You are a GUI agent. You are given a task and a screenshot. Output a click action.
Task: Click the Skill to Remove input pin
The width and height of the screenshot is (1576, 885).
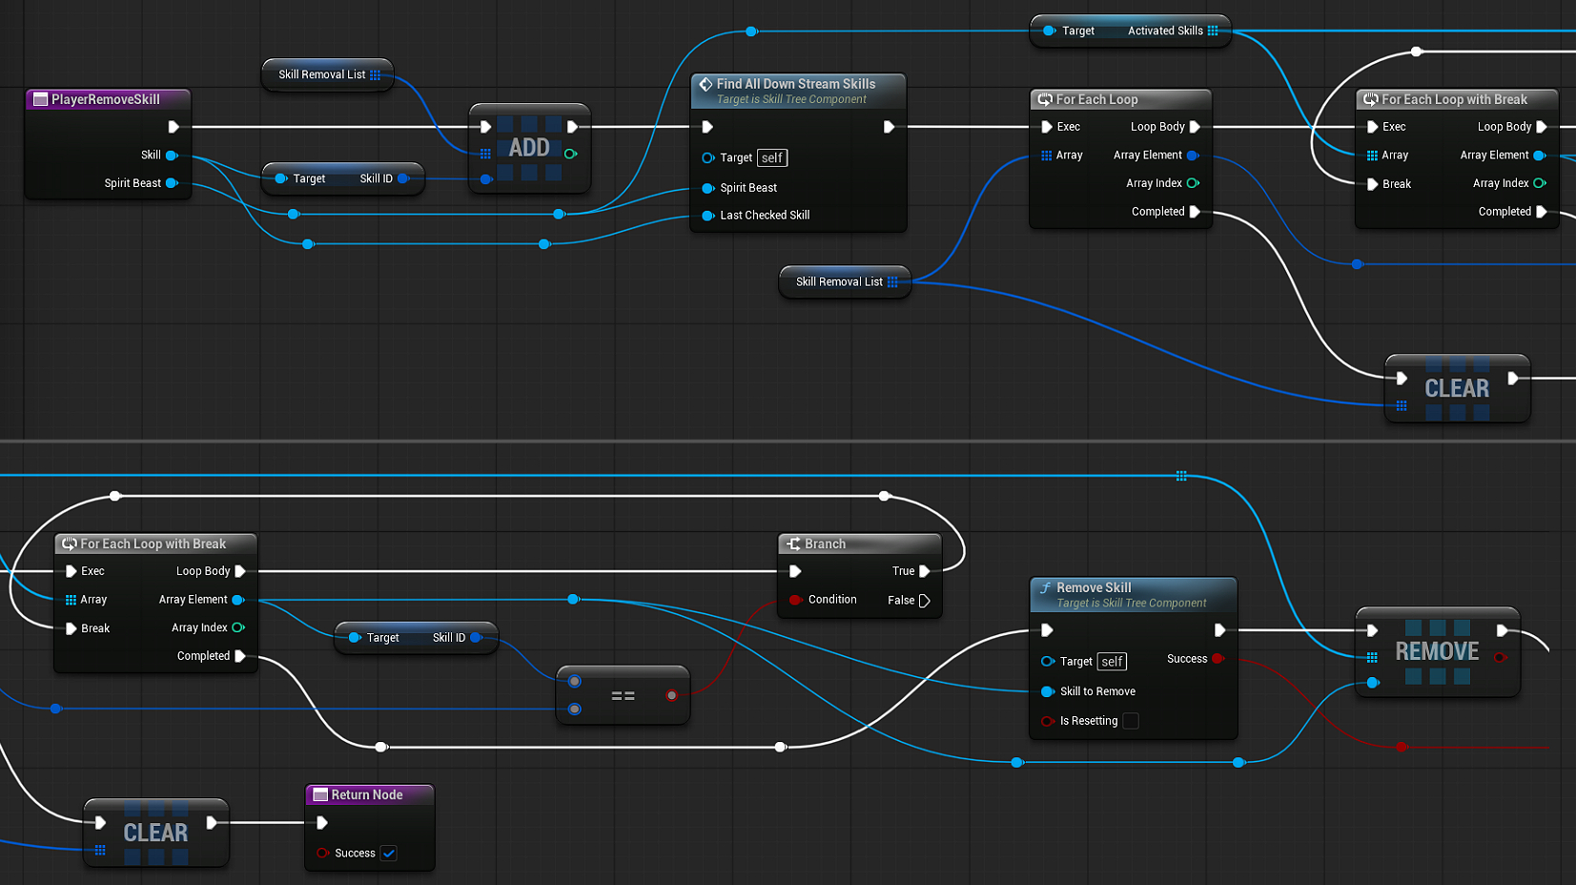tap(1048, 691)
